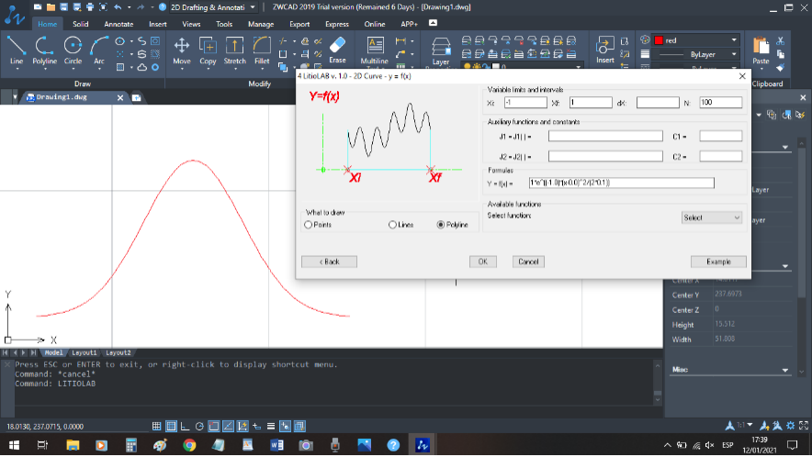This screenshot has height=457, width=812.
Task: Click the command line scrollbar
Action: (658, 383)
